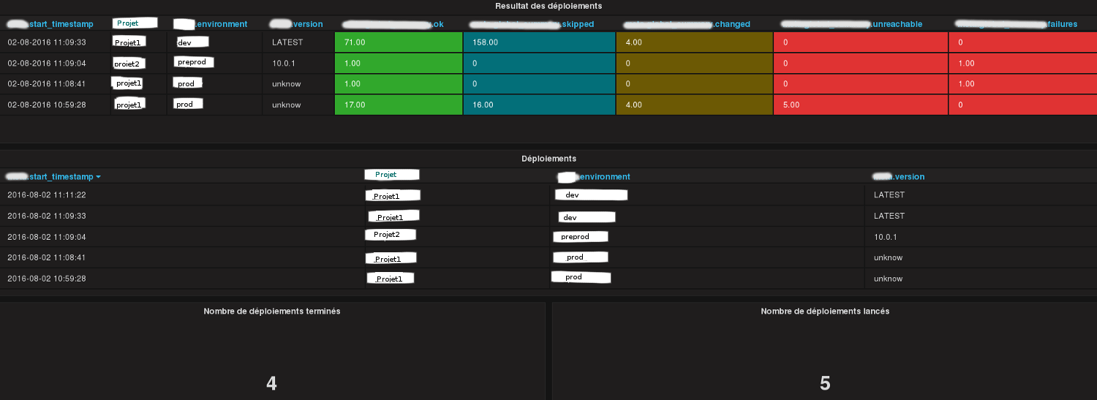Click LATEST version in the 11:11:22 row
Viewport: 1097px width, 400px height.
(x=889, y=195)
